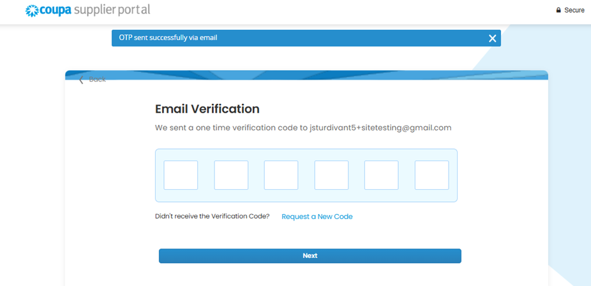591x286 pixels.
Task: Request a New Code via link
Action: point(317,217)
